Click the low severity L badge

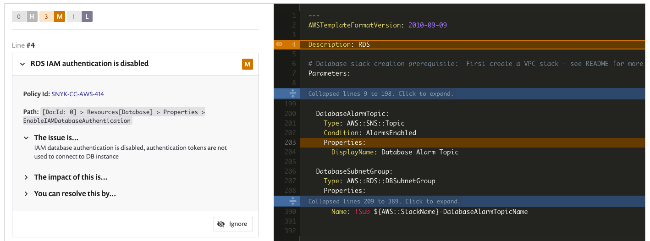[87, 17]
